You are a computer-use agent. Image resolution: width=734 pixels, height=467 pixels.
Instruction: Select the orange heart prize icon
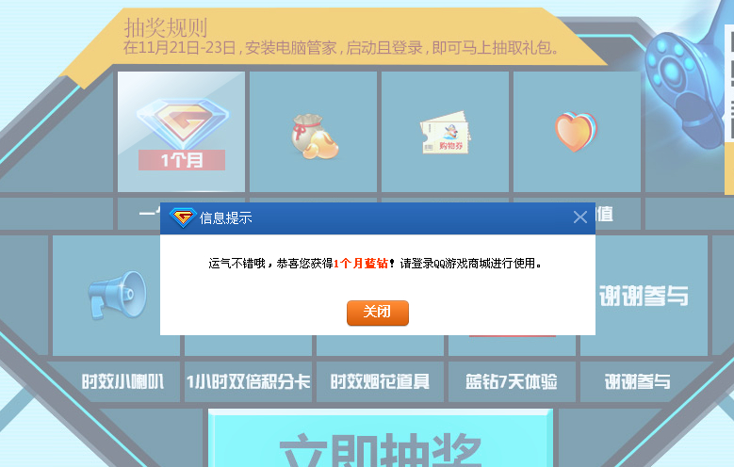[576, 132]
